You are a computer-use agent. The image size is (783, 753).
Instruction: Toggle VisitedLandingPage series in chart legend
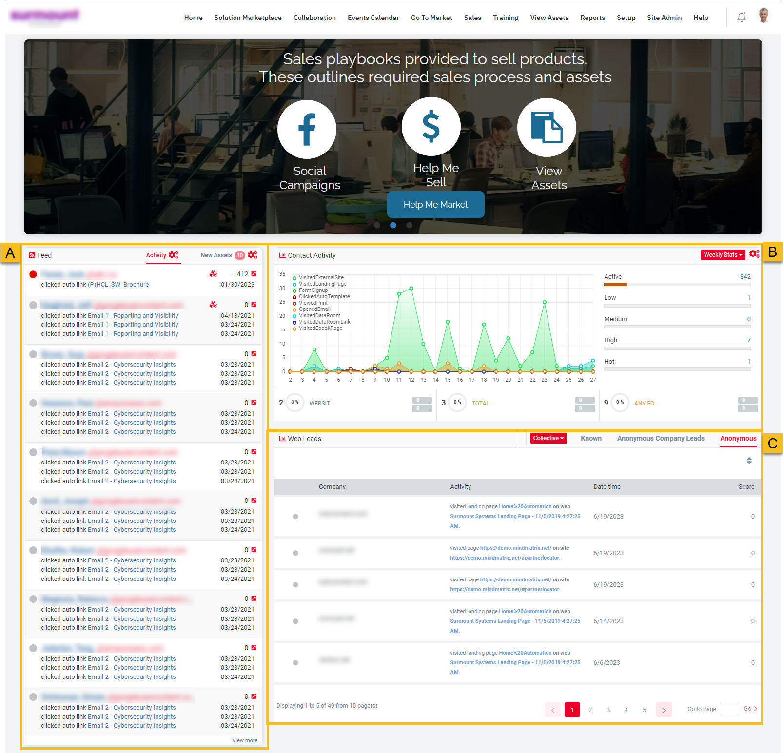coord(319,284)
